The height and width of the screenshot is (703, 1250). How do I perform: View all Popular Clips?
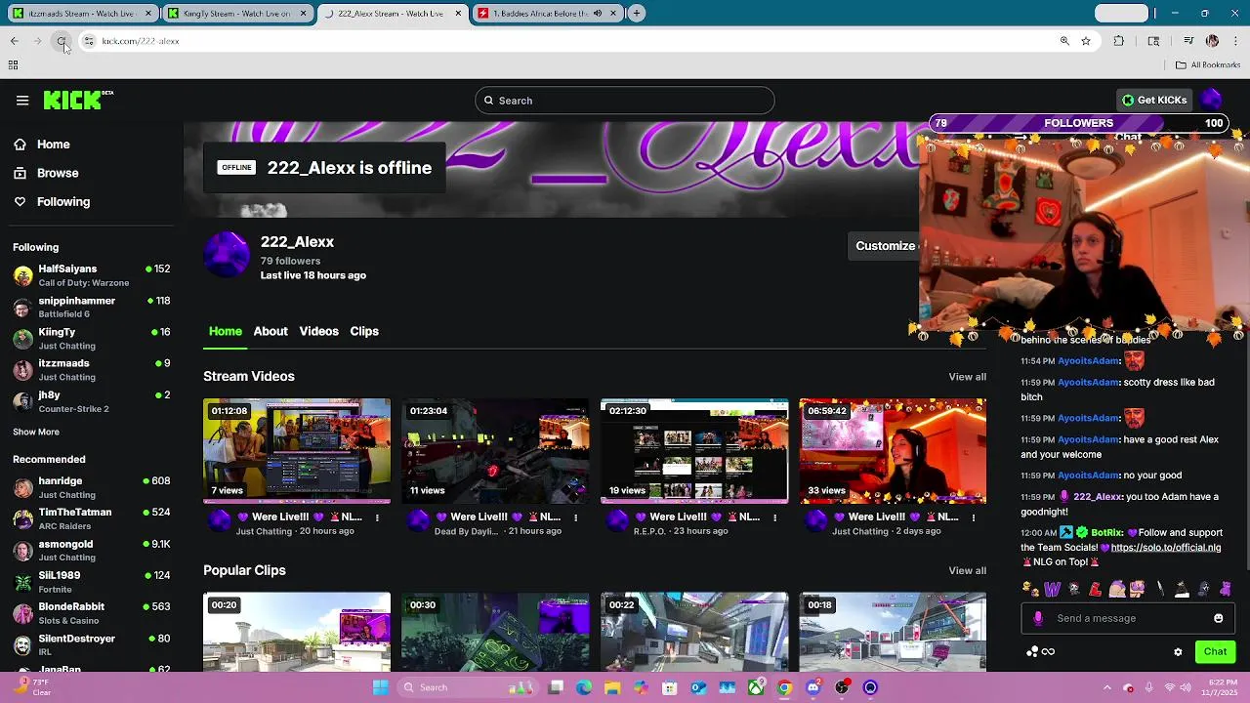click(x=967, y=571)
